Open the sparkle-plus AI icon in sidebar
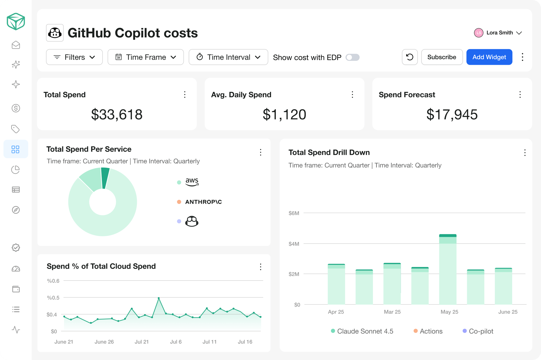 tap(16, 64)
